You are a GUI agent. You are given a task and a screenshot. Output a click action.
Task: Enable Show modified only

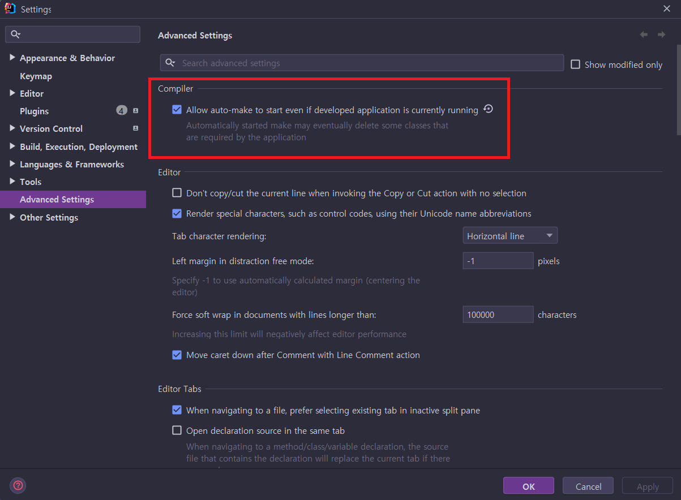pos(576,64)
